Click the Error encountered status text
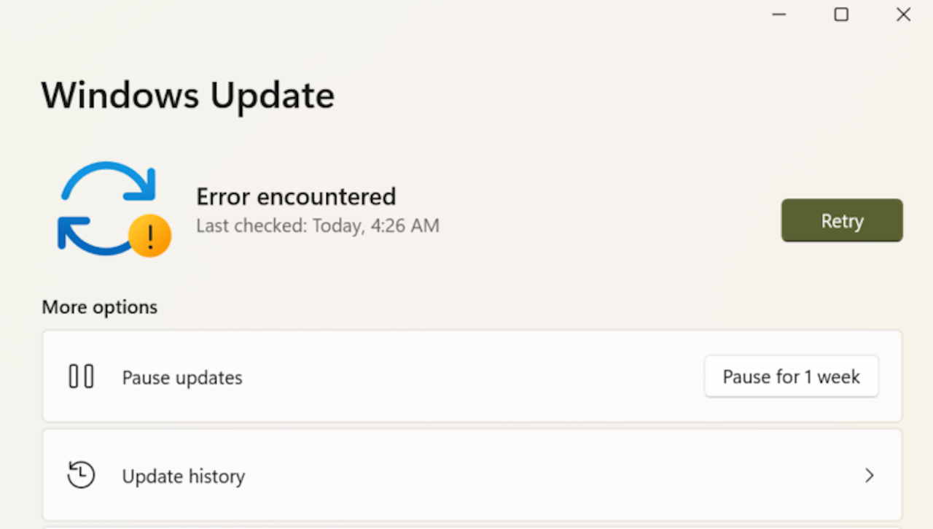Screen dimensions: 933x529 click(x=296, y=196)
